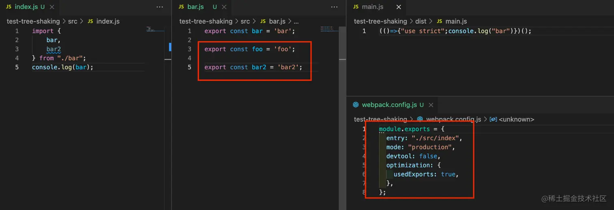This screenshot has width=614, height=210.
Task: Click the minified code line in main.js
Action: pyautogui.click(x=455, y=31)
